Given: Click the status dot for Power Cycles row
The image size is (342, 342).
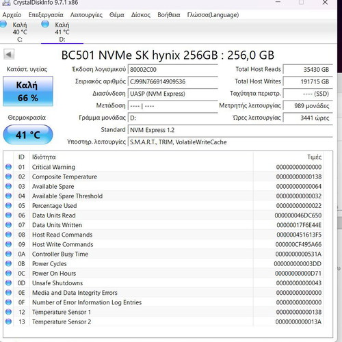Looking at the screenshot, I should (x=8, y=263).
